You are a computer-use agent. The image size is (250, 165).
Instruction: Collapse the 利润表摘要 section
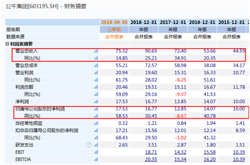(x=7, y=44)
